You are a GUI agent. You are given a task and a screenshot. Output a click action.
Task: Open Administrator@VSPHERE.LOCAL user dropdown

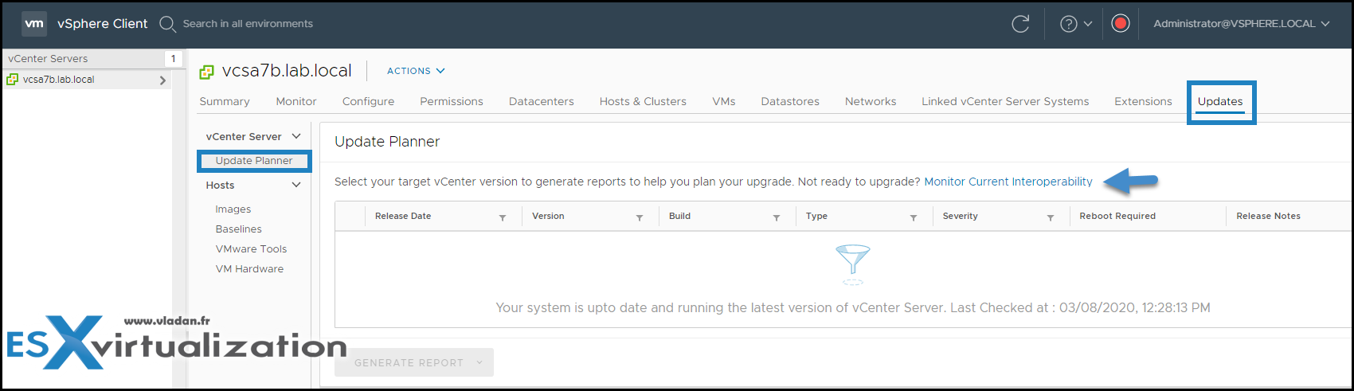coord(1242,24)
